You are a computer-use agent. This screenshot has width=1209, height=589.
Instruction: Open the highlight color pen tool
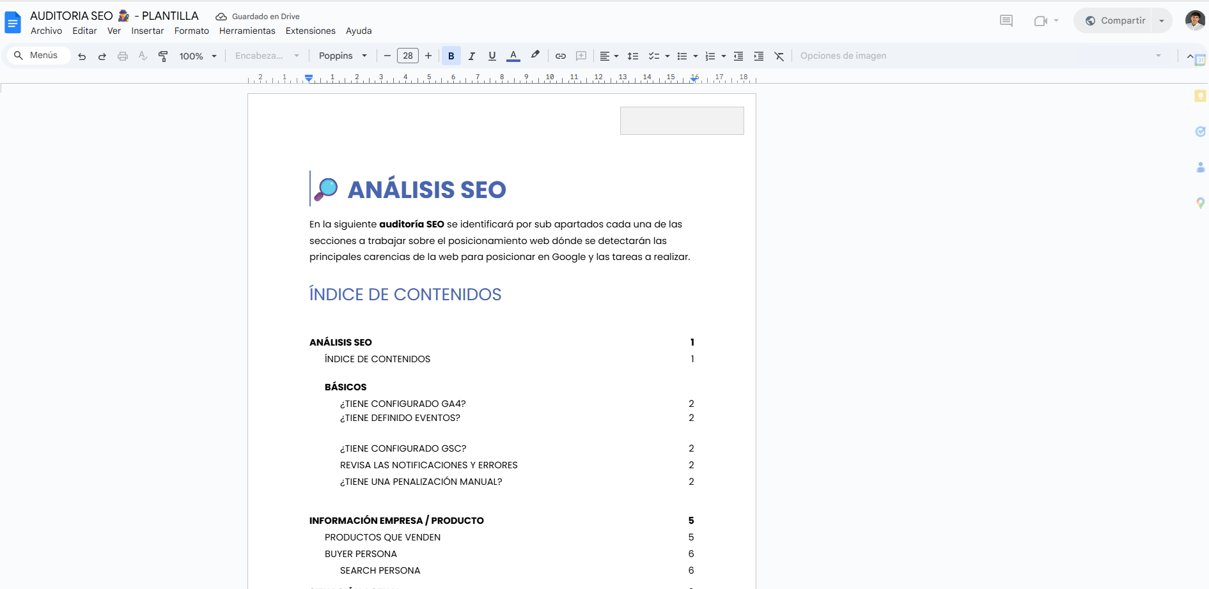pos(535,56)
